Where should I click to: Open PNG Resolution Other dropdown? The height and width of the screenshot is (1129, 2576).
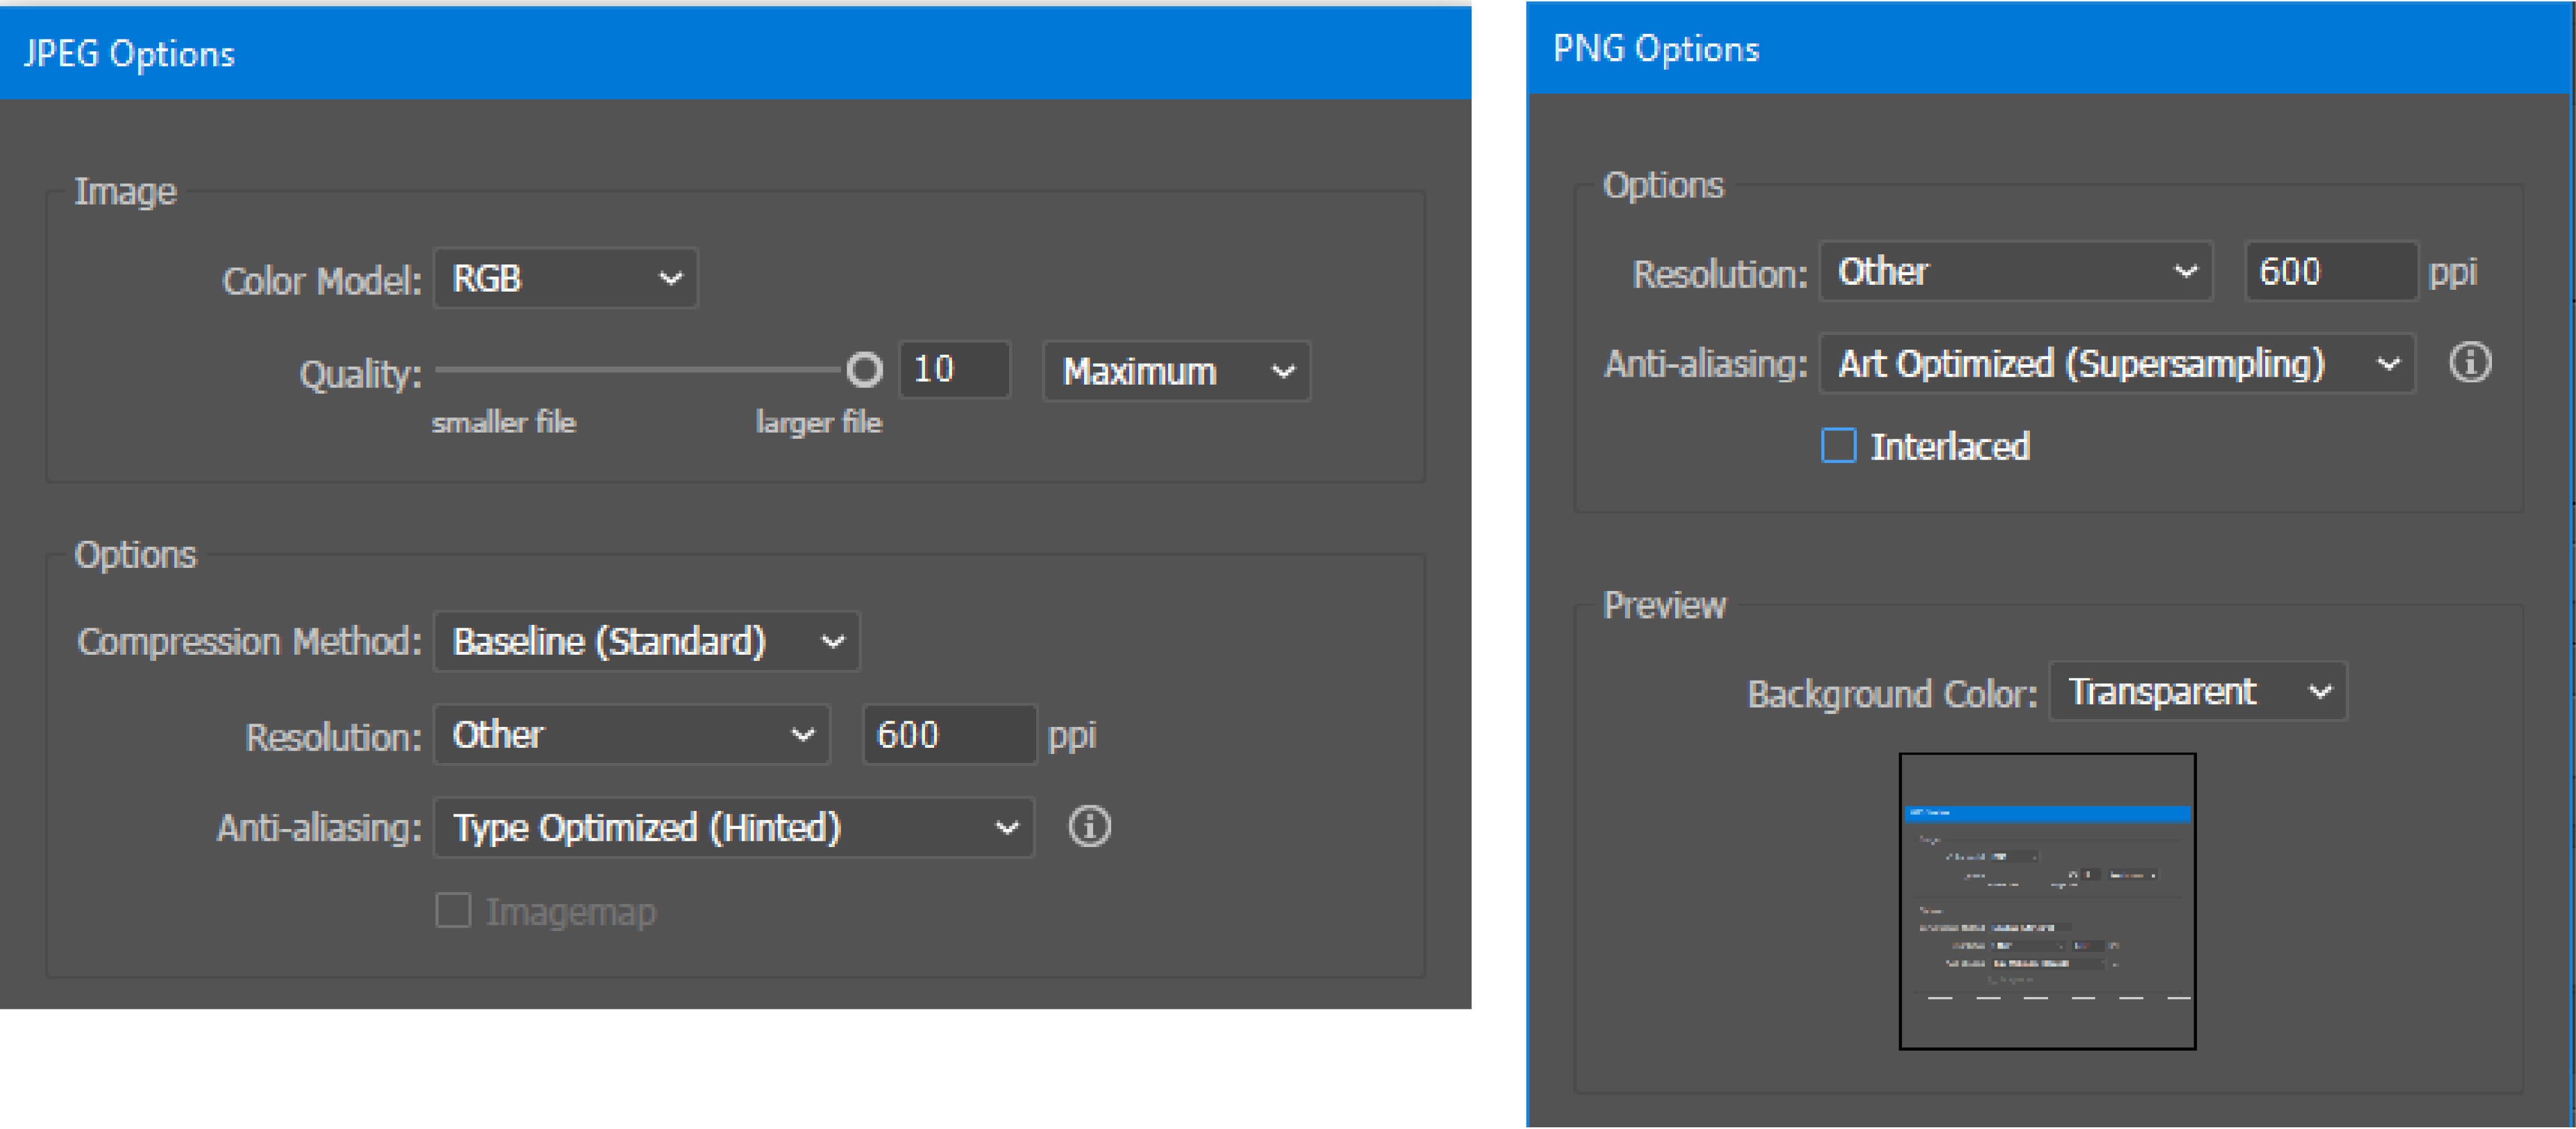point(2015,271)
